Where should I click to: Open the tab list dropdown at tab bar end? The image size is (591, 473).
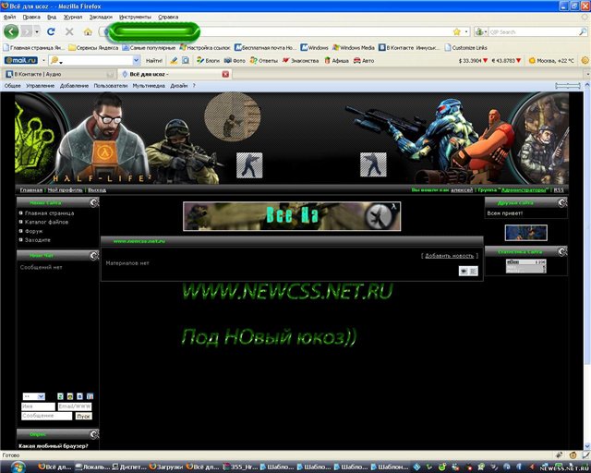[587, 74]
